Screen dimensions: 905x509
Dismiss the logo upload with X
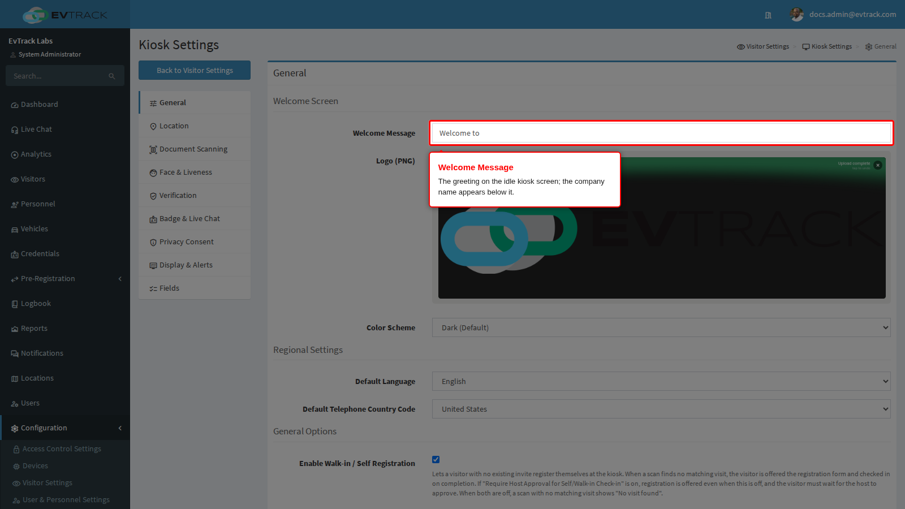(x=878, y=165)
